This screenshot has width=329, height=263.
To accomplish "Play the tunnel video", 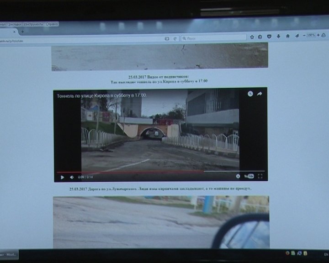I will click(62, 177).
